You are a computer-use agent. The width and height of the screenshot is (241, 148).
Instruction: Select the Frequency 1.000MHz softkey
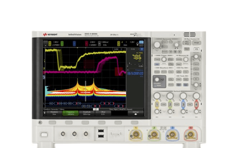tap(70, 113)
